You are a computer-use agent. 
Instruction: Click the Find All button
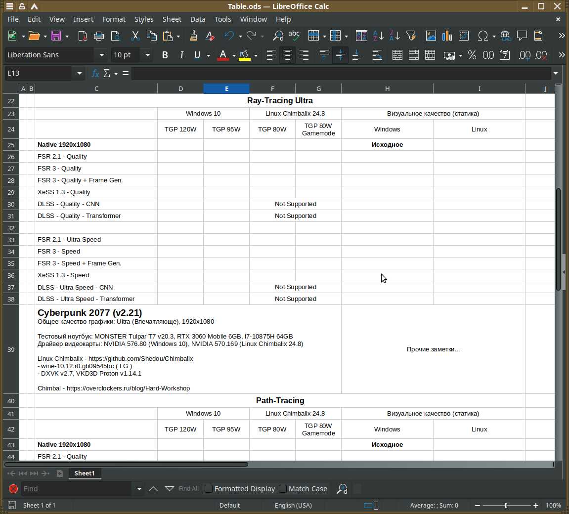(188, 489)
